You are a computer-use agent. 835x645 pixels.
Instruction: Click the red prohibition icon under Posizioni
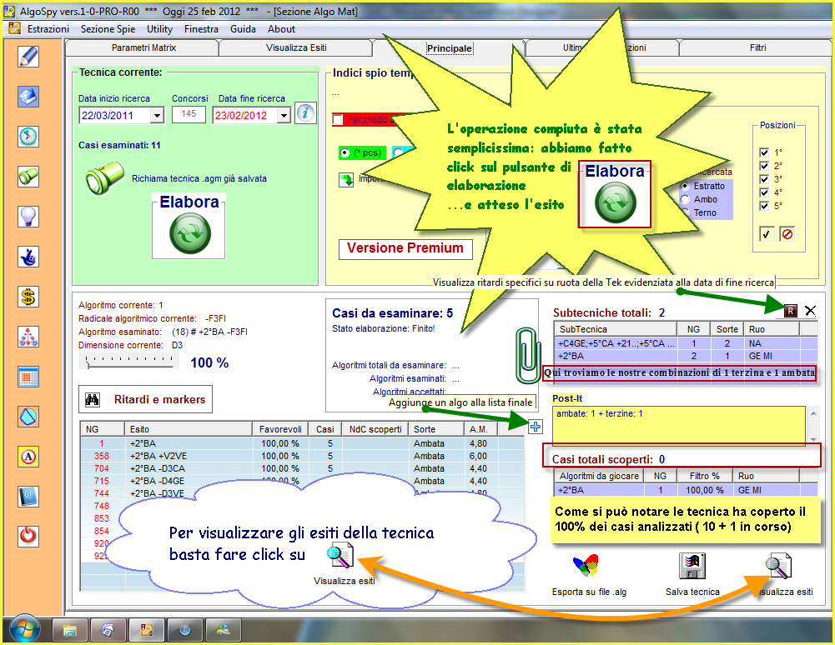point(787,233)
